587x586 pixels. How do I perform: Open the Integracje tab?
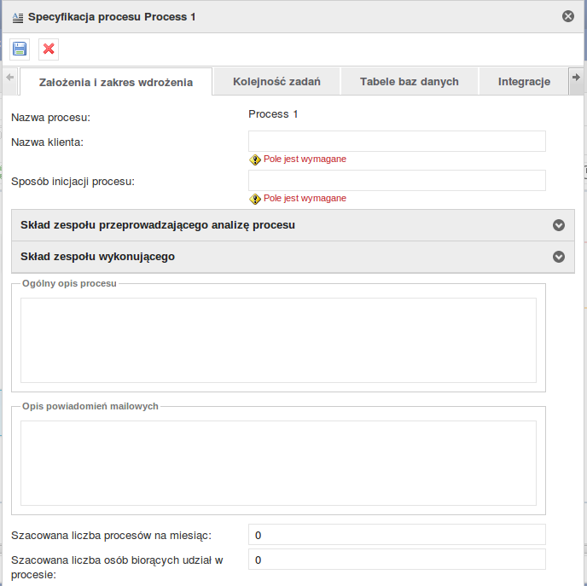coord(524,82)
